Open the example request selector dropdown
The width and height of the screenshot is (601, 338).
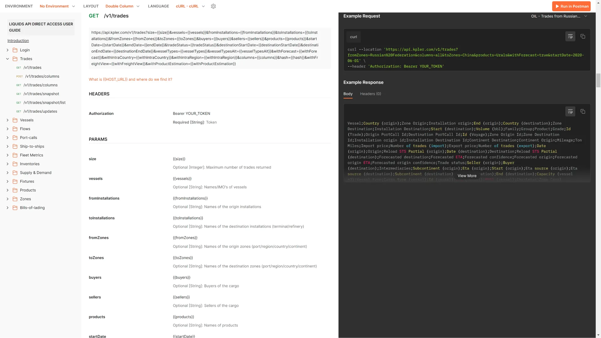pyautogui.click(x=559, y=16)
